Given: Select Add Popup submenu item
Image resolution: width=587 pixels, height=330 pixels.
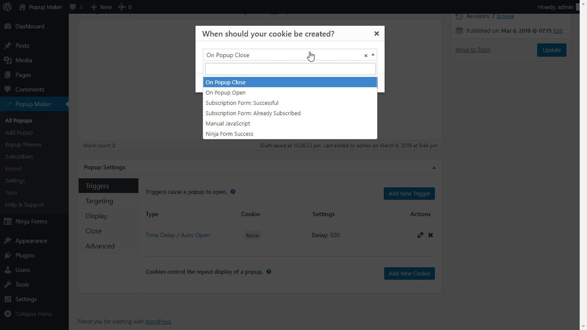Looking at the screenshot, I should pyautogui.click(x=19, y=133).
